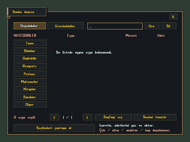Open the Üzerindekiler tab

[65, 26]
